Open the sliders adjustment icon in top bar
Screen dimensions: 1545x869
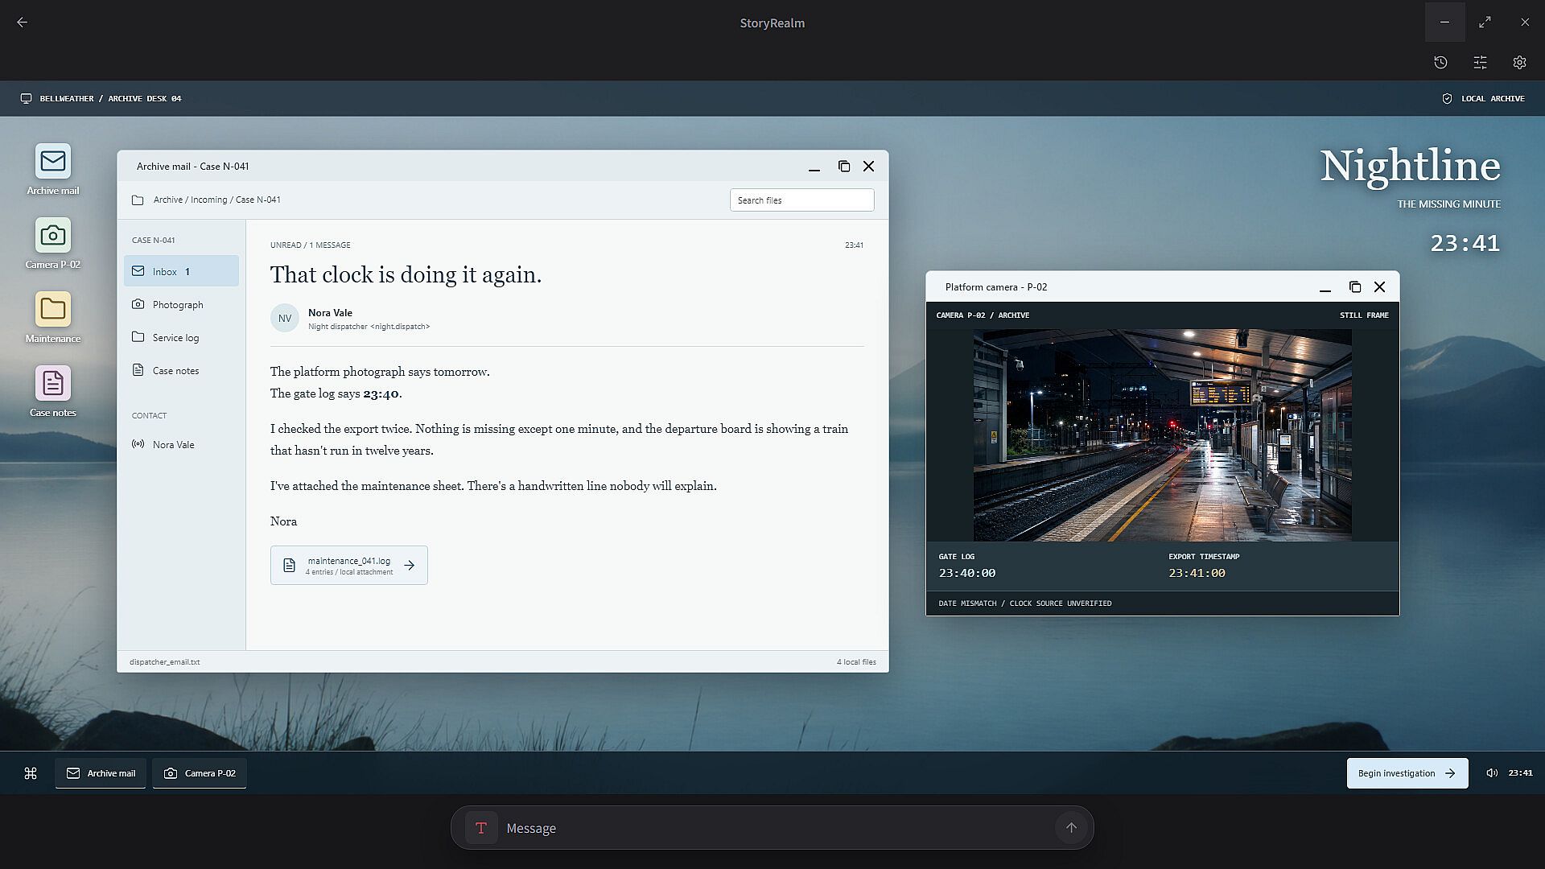1480,62
